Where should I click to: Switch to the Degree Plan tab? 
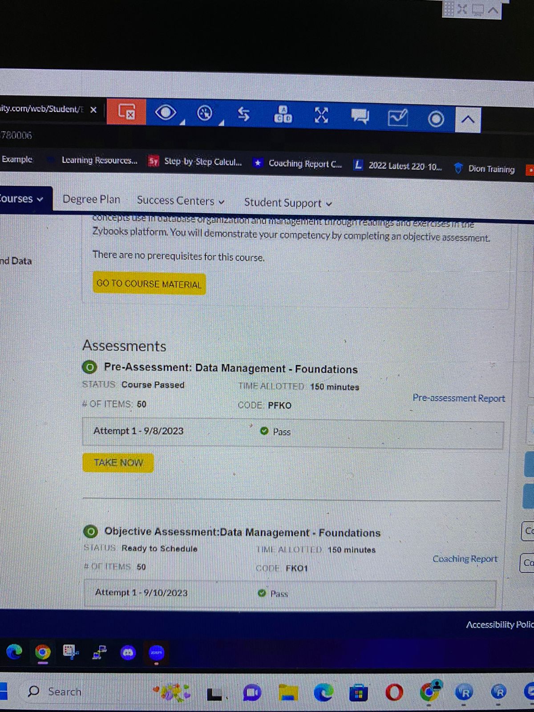pos(91,199)
